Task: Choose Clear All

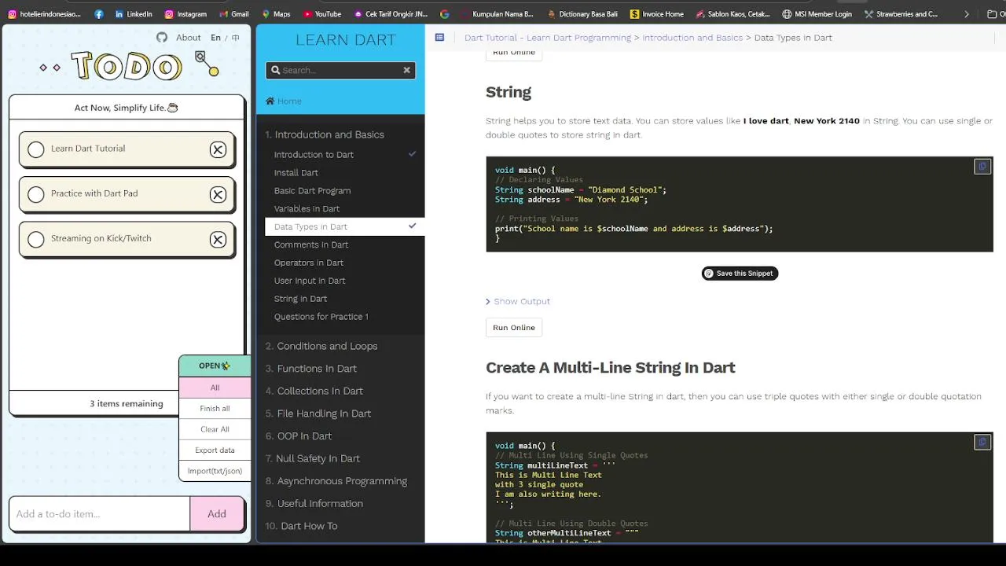Action: coord(215,429)
